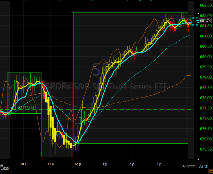The image size is (213, 174).
Task: Click the 681.50 price axis label
Action: click(x=206, y=26)
